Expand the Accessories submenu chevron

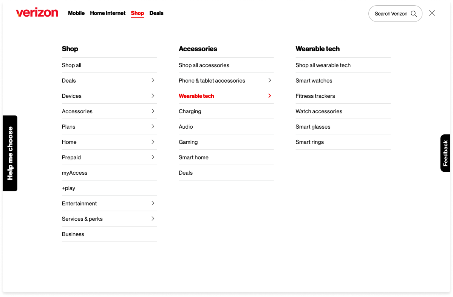[x=153, y=111]
